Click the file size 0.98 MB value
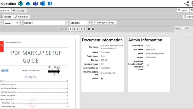 [104, 60]
